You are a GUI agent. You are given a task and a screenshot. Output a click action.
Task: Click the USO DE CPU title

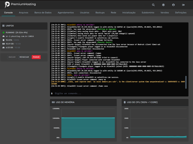click(x=142, y=102)
